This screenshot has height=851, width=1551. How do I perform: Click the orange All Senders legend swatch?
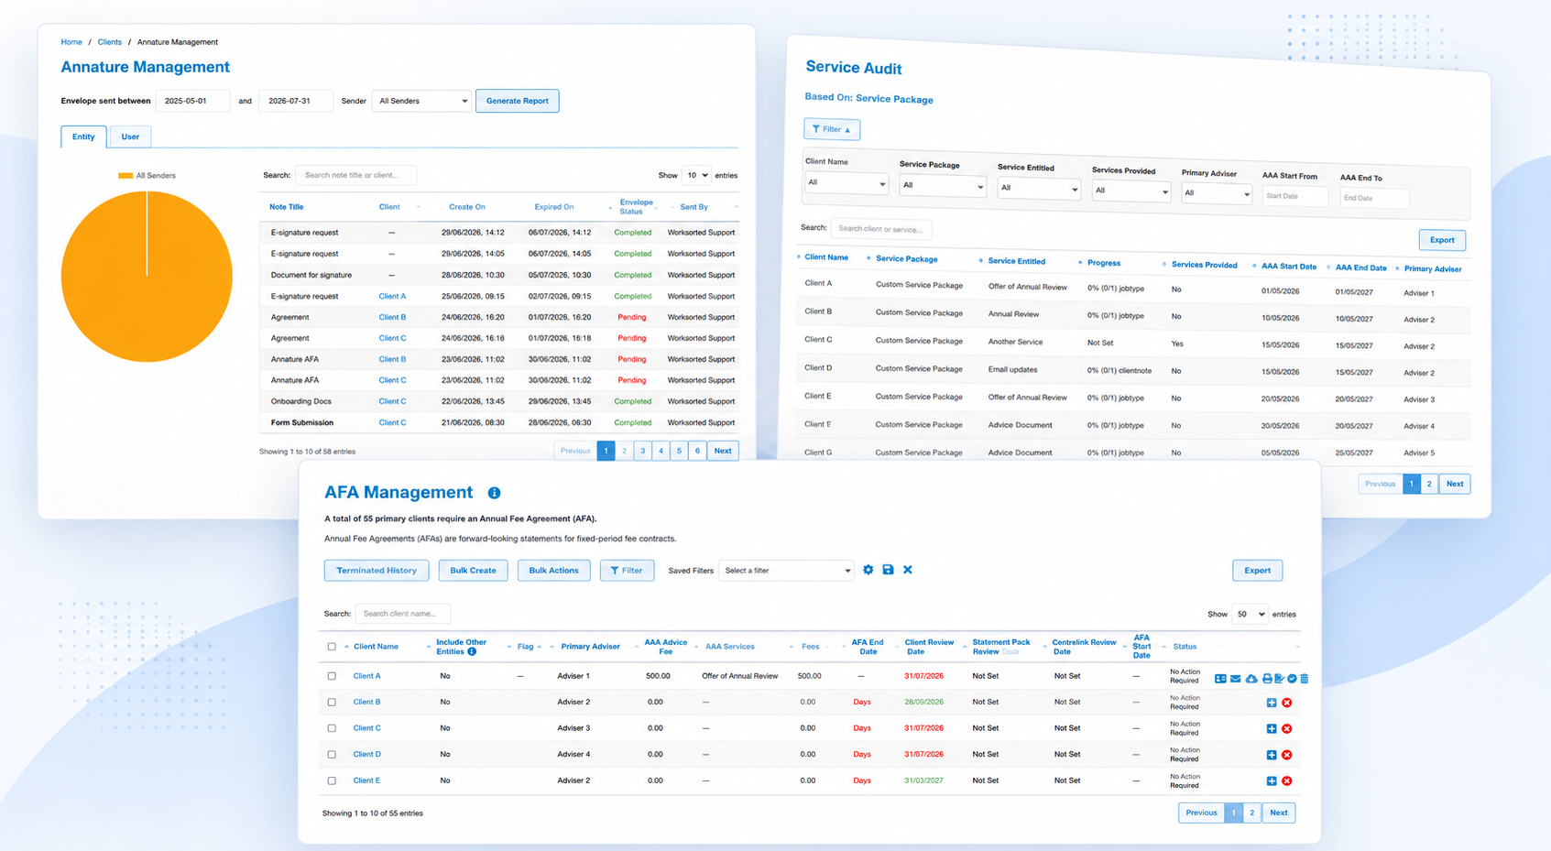coord(126,176)
